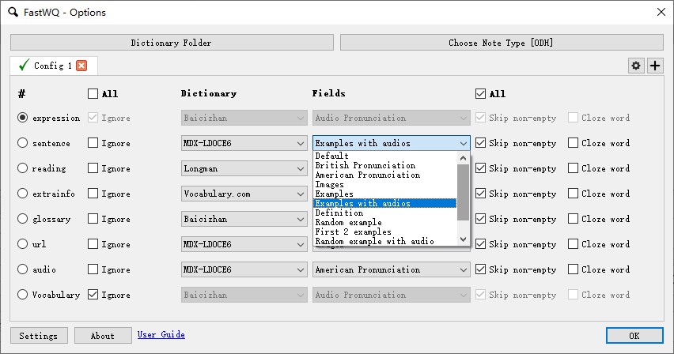The image size is (674, 354).
Task: Select the Vocabulary radio button
Action: [x=22, y=295]
